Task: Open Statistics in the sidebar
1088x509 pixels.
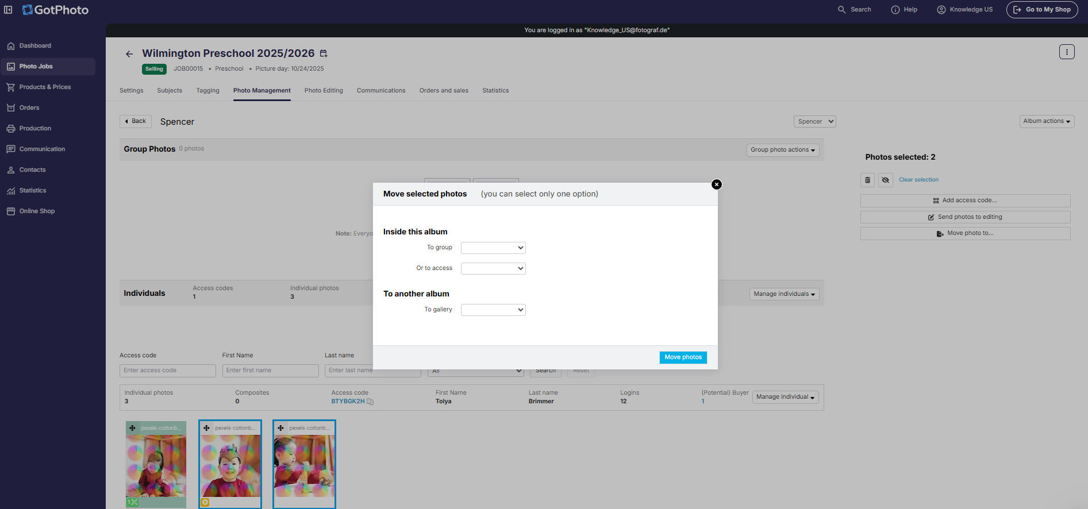Action: [48, 191]
